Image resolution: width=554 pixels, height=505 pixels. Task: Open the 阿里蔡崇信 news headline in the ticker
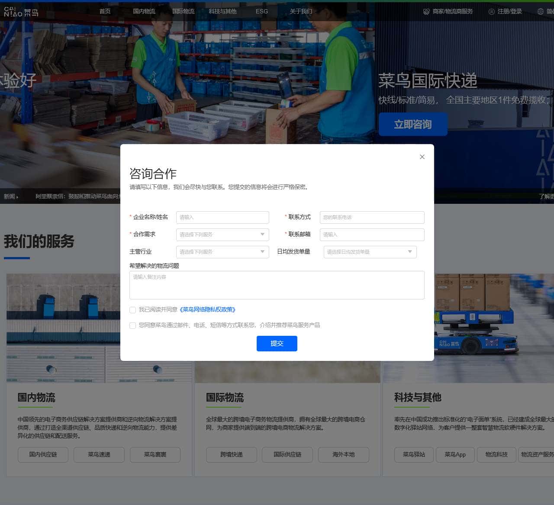coord(78,196)
